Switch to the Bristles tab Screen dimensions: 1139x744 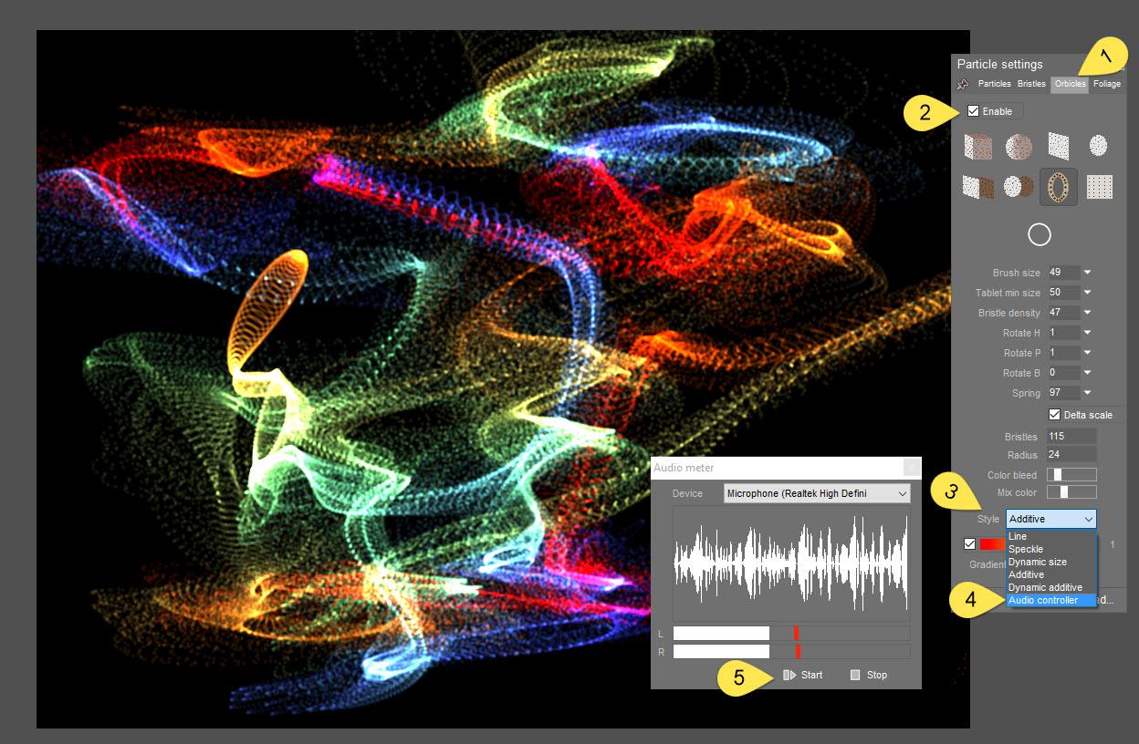click(x=1030, y=83)
